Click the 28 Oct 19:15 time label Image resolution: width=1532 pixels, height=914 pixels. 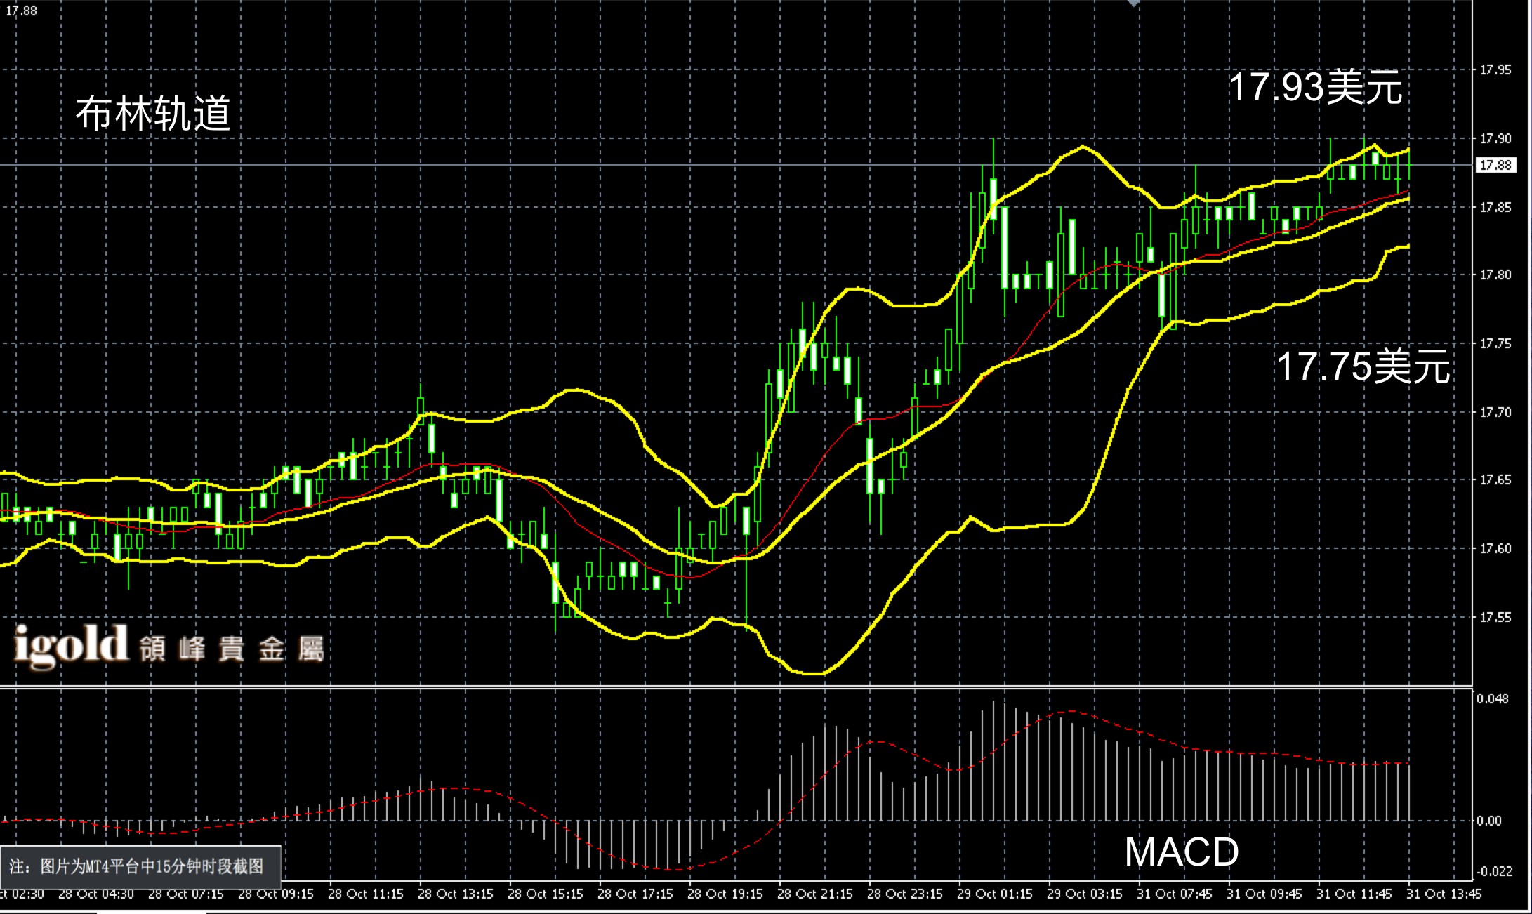pos(725,894)
